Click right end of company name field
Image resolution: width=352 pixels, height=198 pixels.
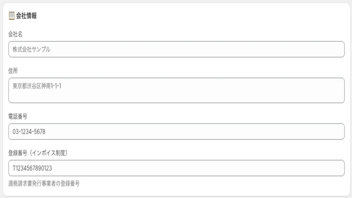(332, 49)
